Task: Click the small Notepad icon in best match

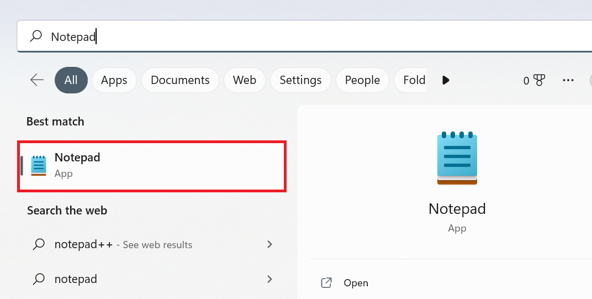Action: (39, 166)
